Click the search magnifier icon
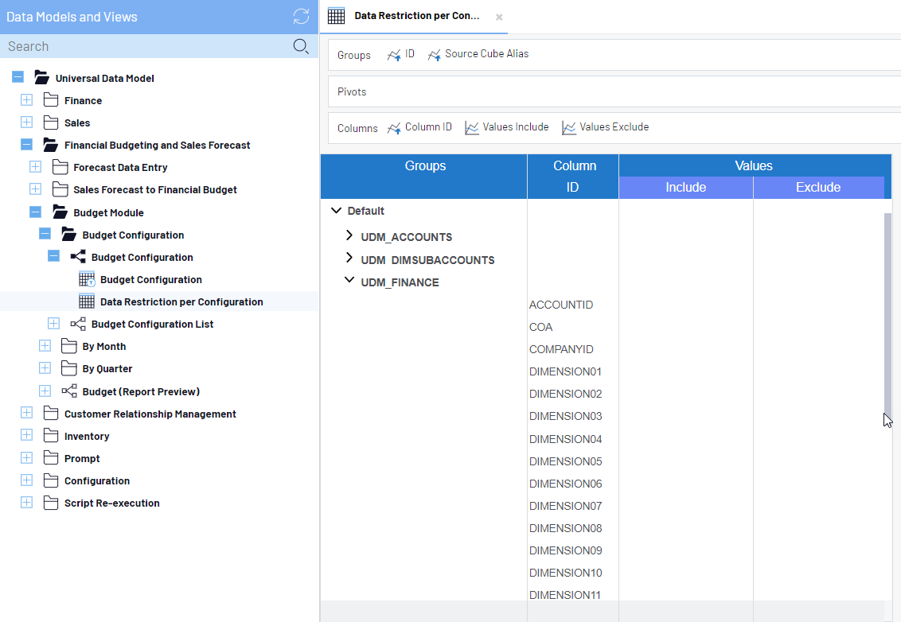 (x=301, y=46)
